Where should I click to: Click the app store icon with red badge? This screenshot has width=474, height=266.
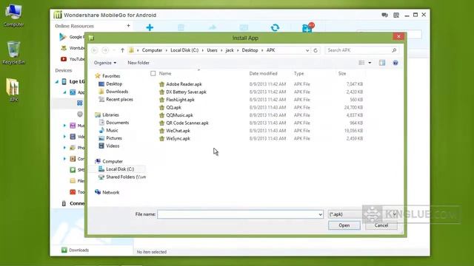pos(307,28)
